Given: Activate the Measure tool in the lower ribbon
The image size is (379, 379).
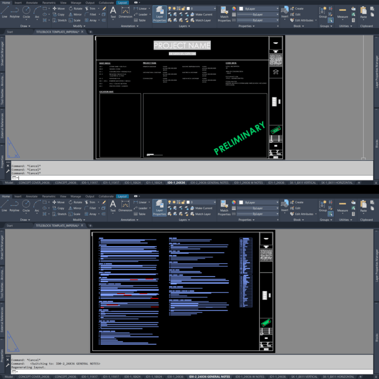Looking at the screenshot, I should [342, 206].
